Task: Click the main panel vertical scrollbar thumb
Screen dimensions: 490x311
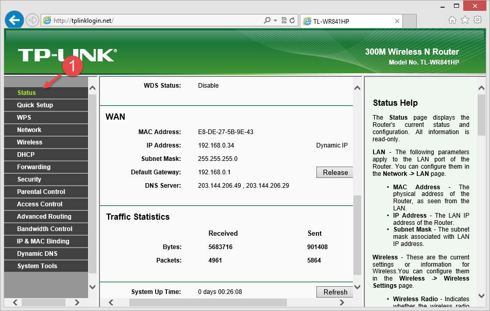Action: (357, 235)
